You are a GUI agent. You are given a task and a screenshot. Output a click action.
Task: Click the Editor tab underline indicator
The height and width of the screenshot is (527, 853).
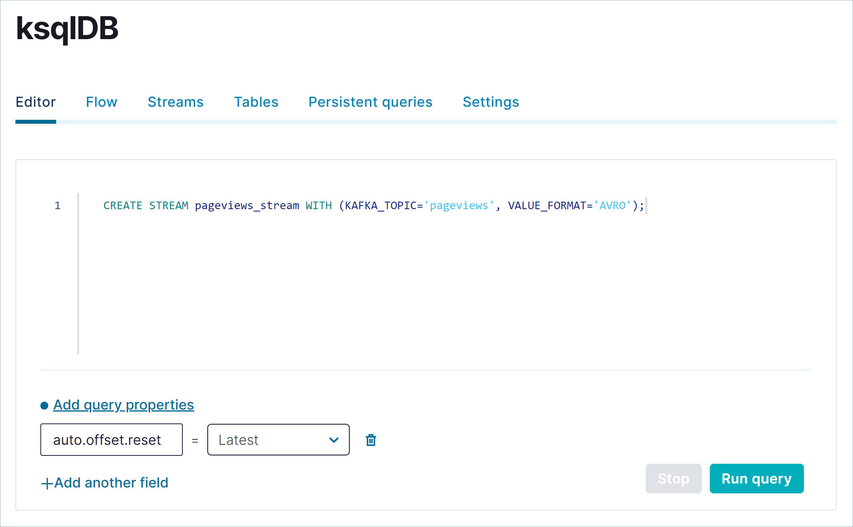[35, 120]
